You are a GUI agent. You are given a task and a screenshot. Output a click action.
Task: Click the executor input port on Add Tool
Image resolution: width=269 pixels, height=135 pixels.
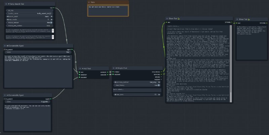click(x=79, y=77)
